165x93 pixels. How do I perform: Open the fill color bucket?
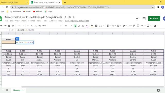(92, 26)
